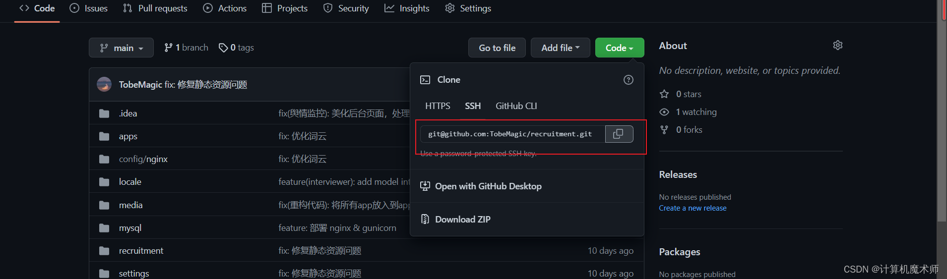Click the SSH clone URL field
This screenshot has width=947, height=279.
coord(512,134)
